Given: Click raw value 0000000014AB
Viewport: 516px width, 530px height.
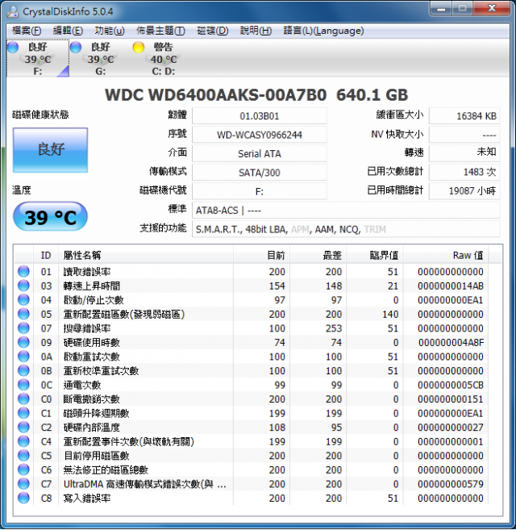Looking at the screenshot, I should tap(451, 286).
